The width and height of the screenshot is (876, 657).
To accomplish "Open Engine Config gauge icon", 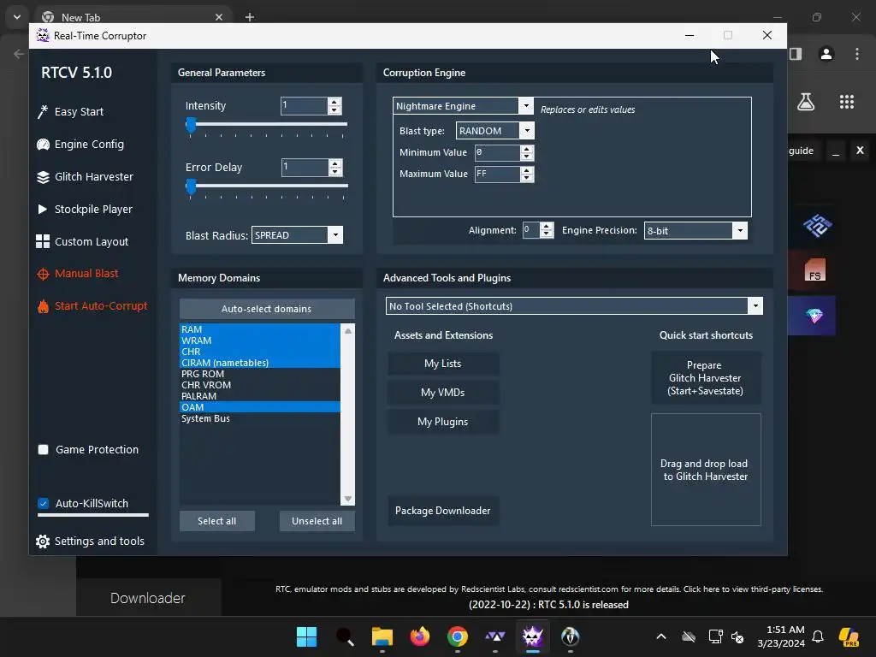I will 43,144.
